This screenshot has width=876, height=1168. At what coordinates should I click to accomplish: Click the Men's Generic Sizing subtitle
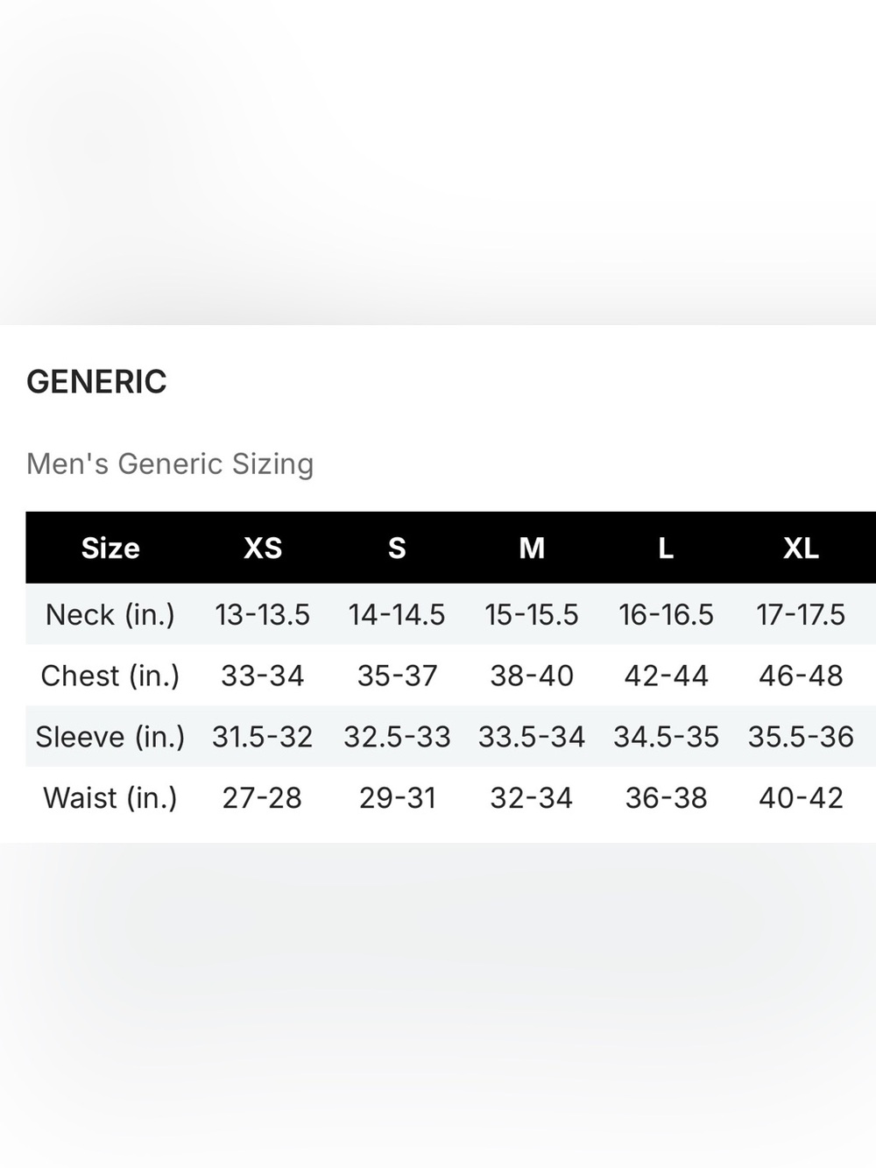(x=170, y=464)
